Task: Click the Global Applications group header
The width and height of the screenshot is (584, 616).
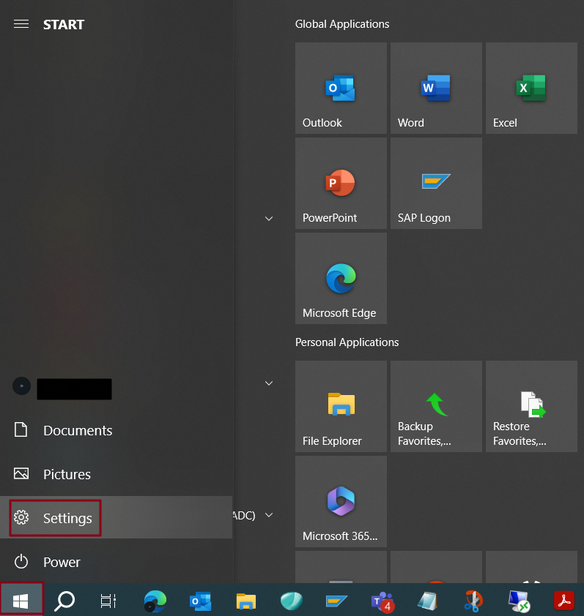Action: coord(342,24)
